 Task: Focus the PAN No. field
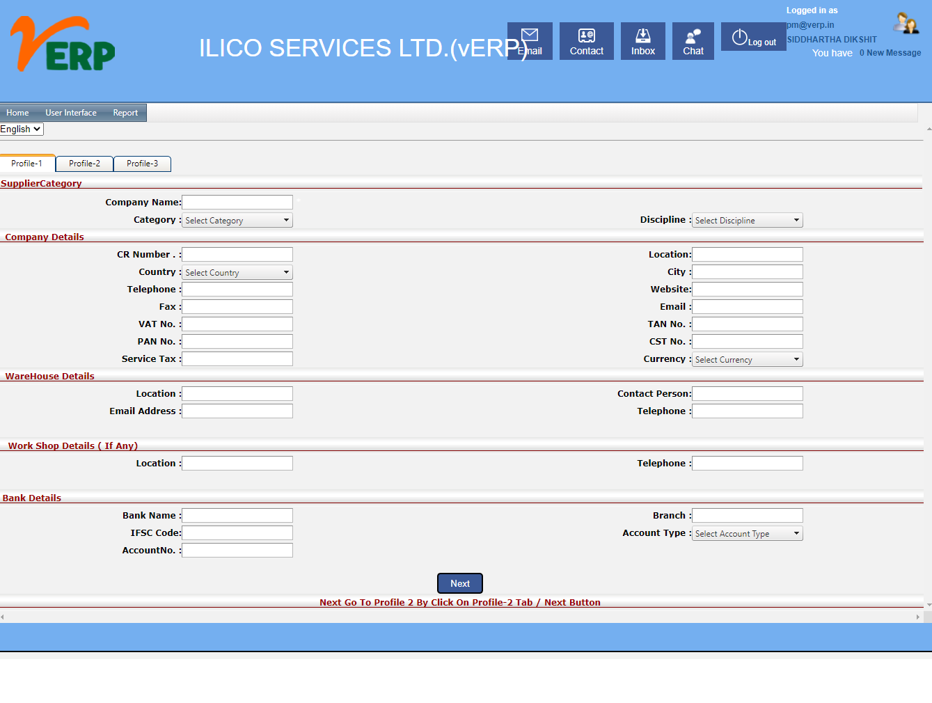[237, 342]
